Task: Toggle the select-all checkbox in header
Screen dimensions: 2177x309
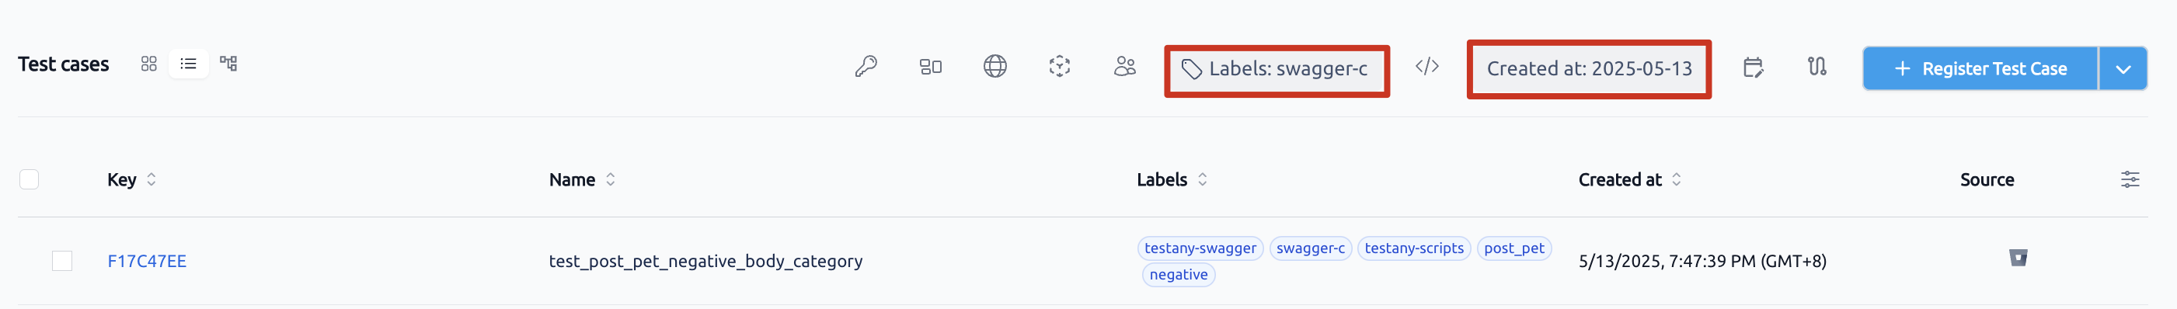Action: click(x=29, y=180)
